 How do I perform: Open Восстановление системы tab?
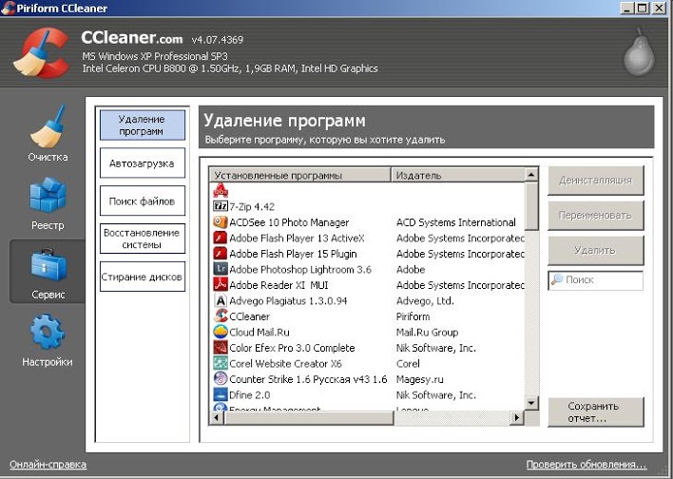click(143, 239)
